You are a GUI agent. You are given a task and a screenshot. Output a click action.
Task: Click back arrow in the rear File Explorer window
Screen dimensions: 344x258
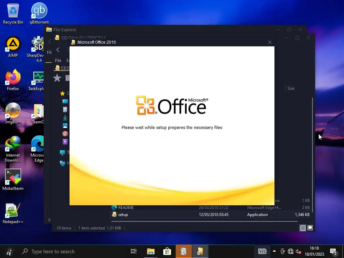point(50,41)
